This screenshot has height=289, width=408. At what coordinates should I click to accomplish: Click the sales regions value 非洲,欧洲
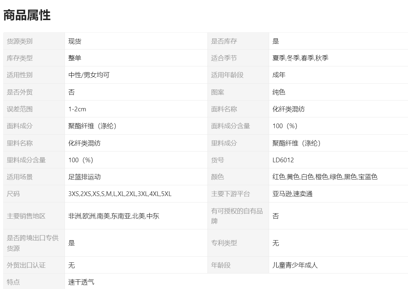(114, 216)
